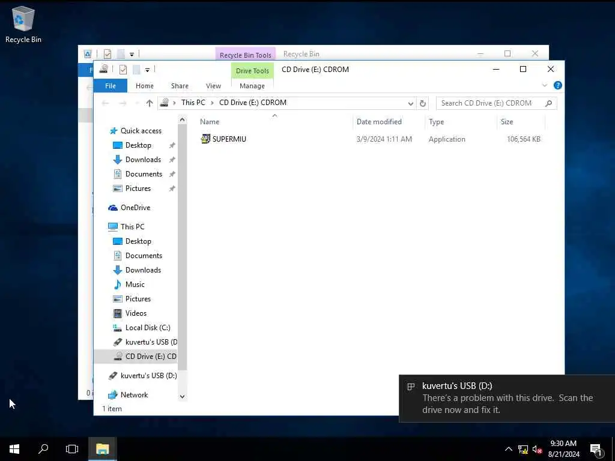The width and height of the screenshot is (615, 461).
Task: Click the 3/9/2024 1:11 AM date cell
Action: coord(384,139)
